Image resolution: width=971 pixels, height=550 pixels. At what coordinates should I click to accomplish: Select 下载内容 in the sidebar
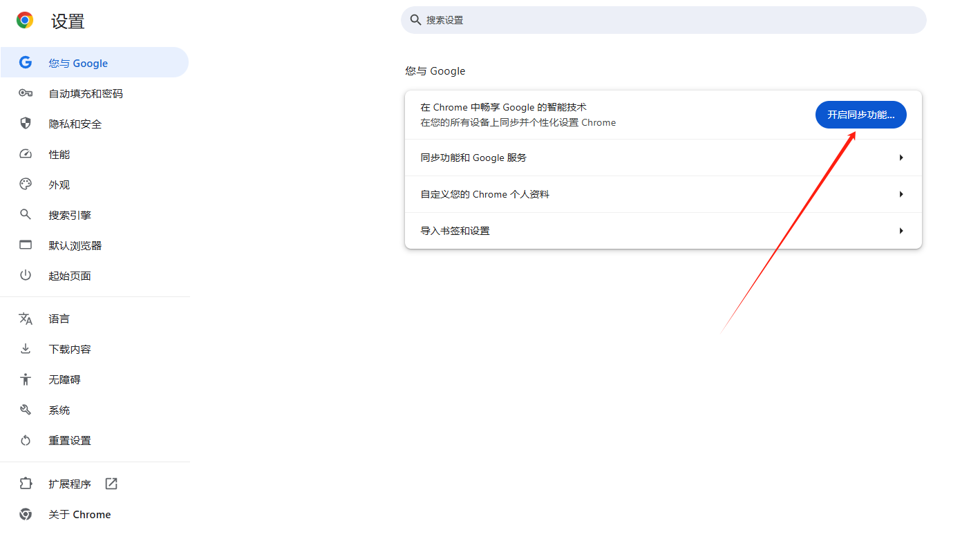tap(94, 349)
